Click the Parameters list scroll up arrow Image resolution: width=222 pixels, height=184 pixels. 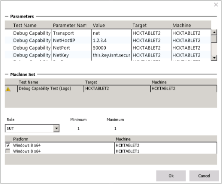coord(214,32)
